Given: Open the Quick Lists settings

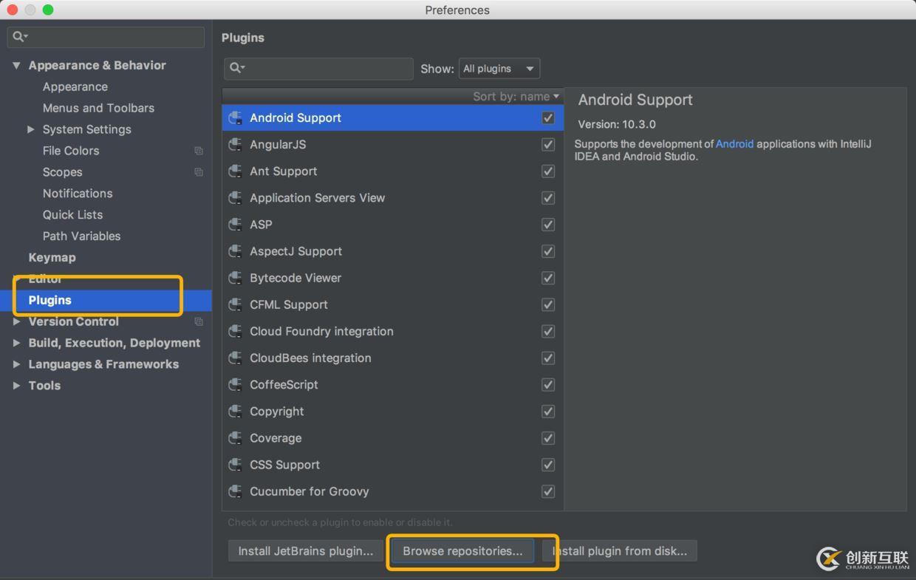Looking at the screenshot, I should coord(72,215).
